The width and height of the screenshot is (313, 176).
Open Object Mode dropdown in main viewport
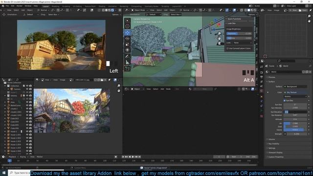pyautogui.click(x=139, y=10)
